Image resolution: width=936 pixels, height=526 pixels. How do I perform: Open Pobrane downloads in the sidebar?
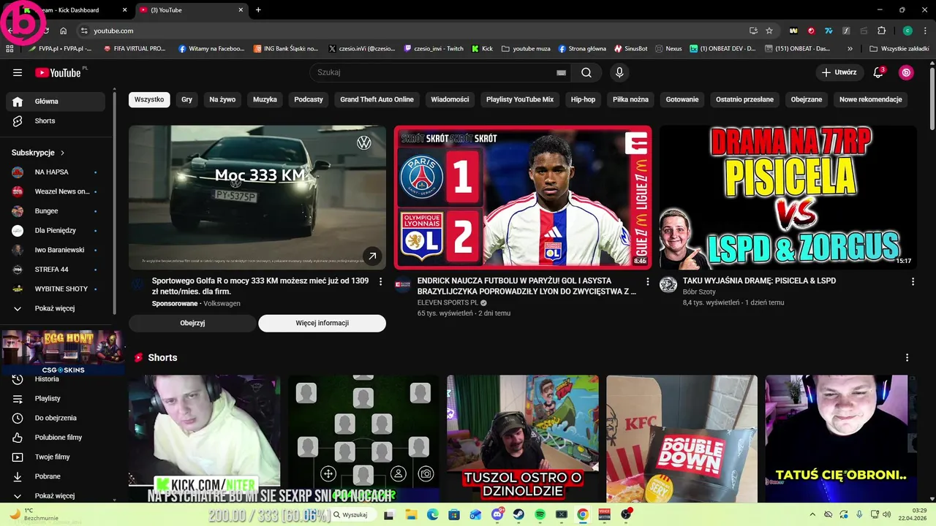click(56, 476)
